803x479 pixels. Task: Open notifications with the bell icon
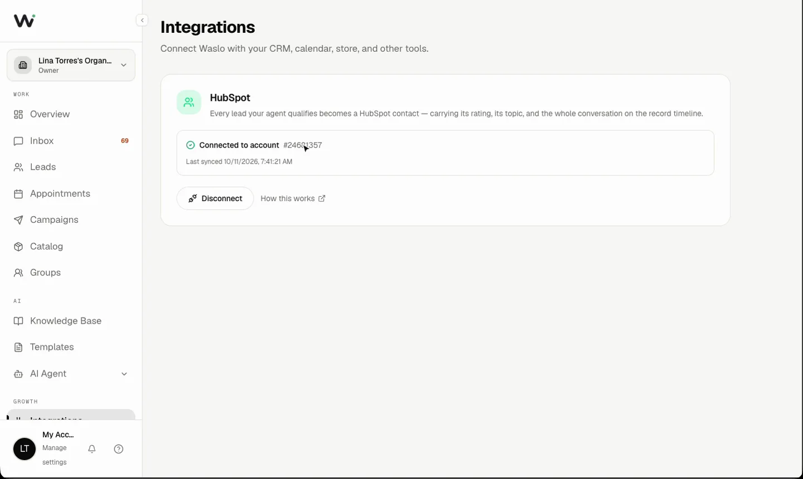click(x=92, y=449)
